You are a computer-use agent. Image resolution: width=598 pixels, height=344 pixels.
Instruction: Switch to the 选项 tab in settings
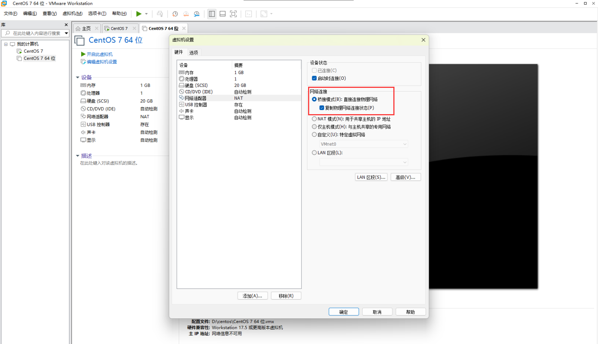pyautogui.click(x=194, y=53)
